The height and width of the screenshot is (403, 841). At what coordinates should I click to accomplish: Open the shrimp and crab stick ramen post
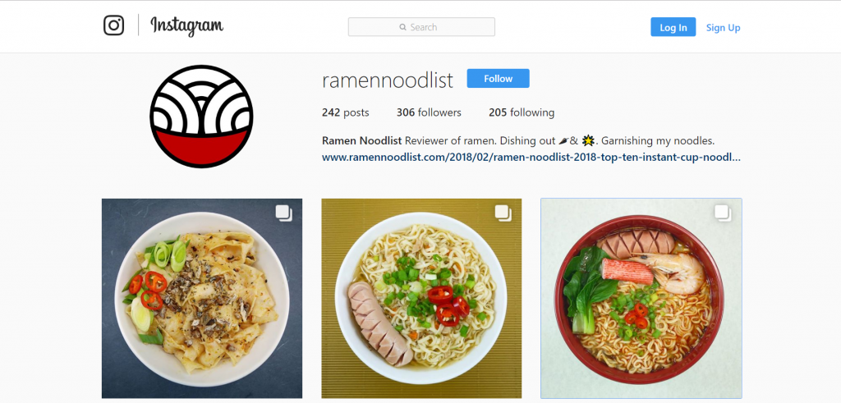point(641,299)
